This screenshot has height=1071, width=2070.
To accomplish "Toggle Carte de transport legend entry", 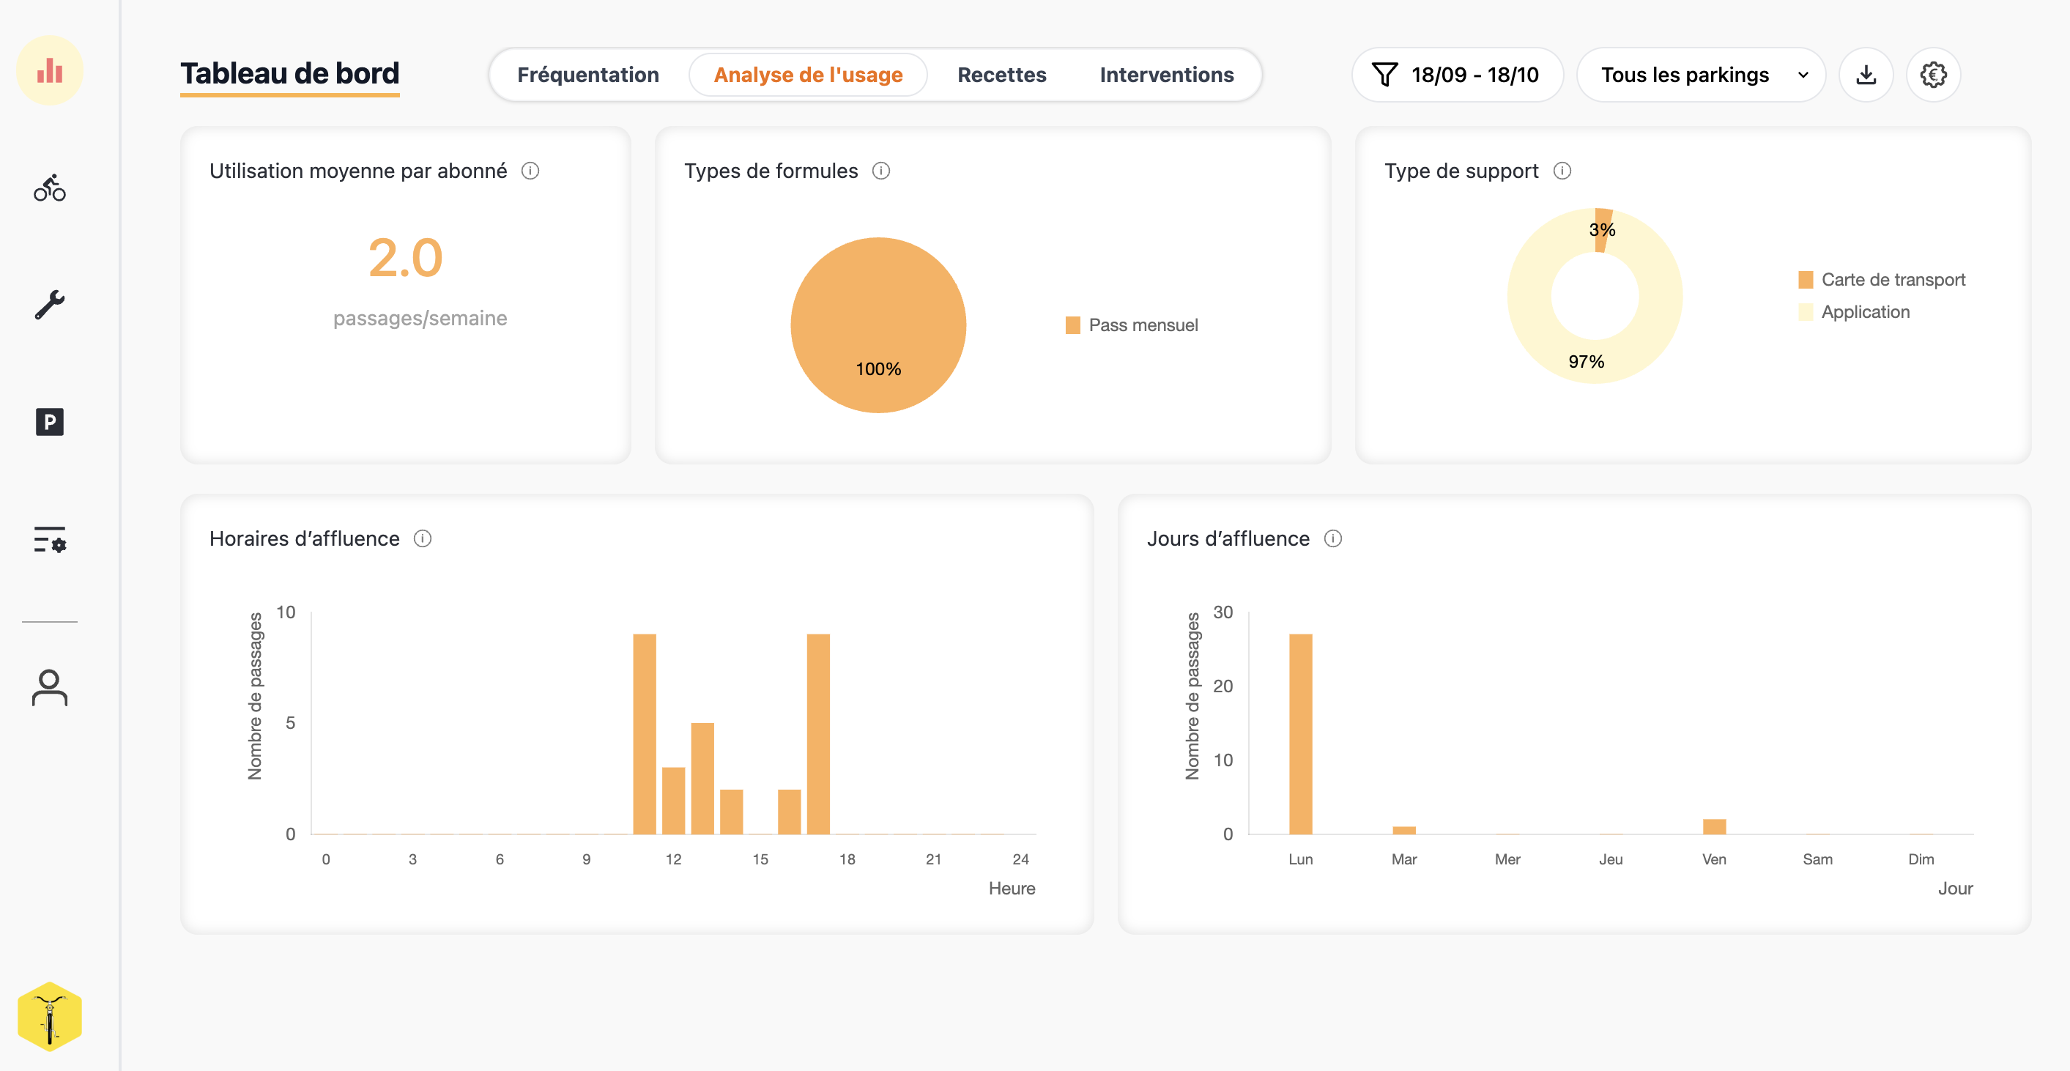I will click(1882, 280).
